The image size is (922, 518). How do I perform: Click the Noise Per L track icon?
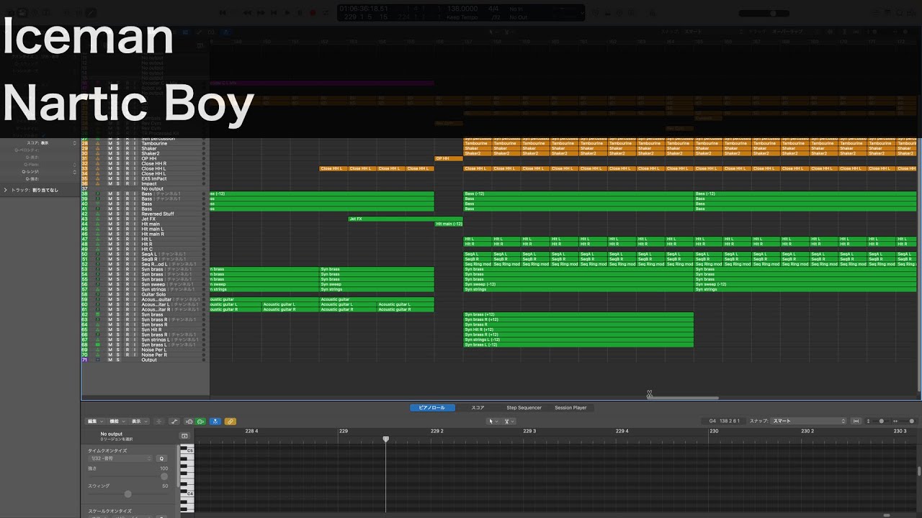[97, 350]
